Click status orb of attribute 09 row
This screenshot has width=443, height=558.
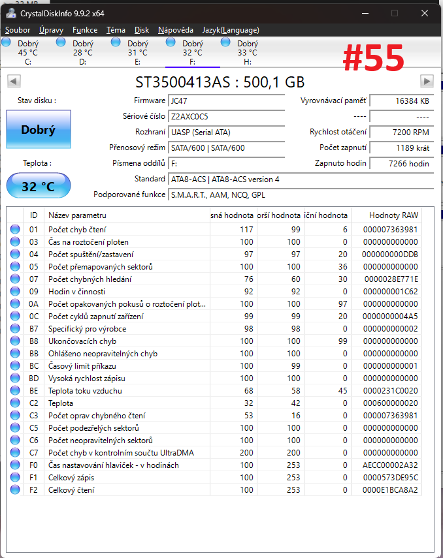click(15, 292)
